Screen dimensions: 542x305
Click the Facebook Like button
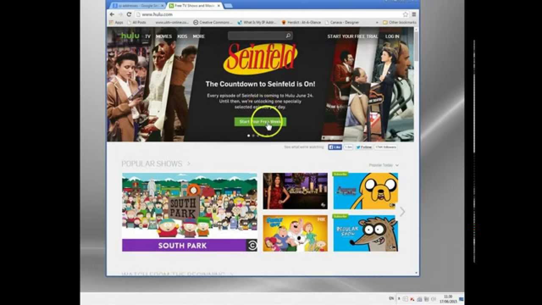pyautogui.click(x=335, y=147)
